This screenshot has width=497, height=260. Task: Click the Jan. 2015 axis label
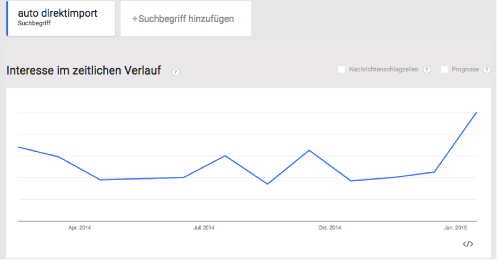(x=455, y=228)
